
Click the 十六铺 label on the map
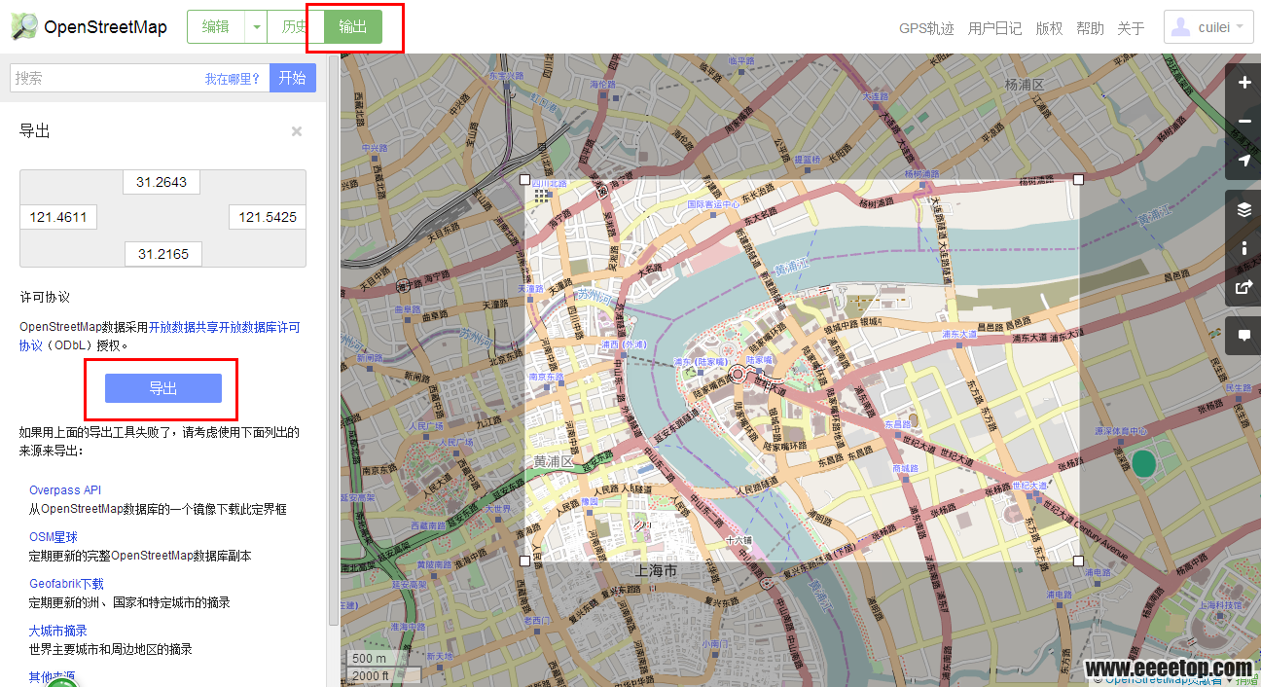738,538
